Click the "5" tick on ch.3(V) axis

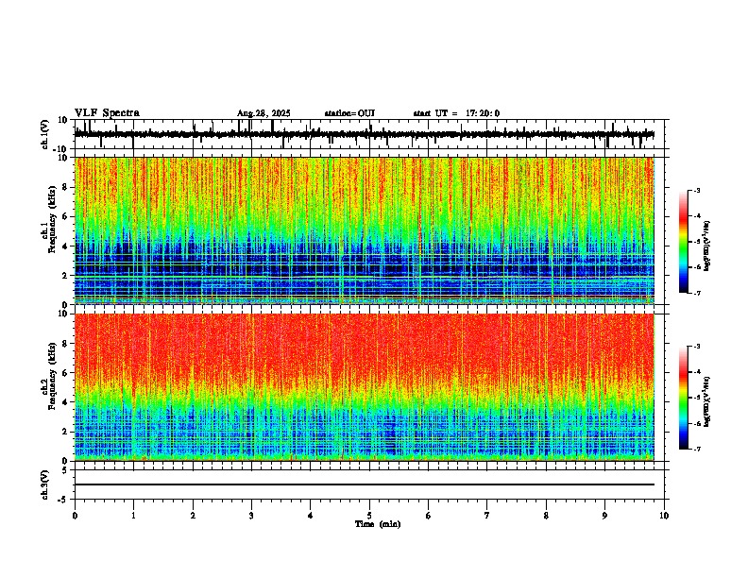(65, 470)
